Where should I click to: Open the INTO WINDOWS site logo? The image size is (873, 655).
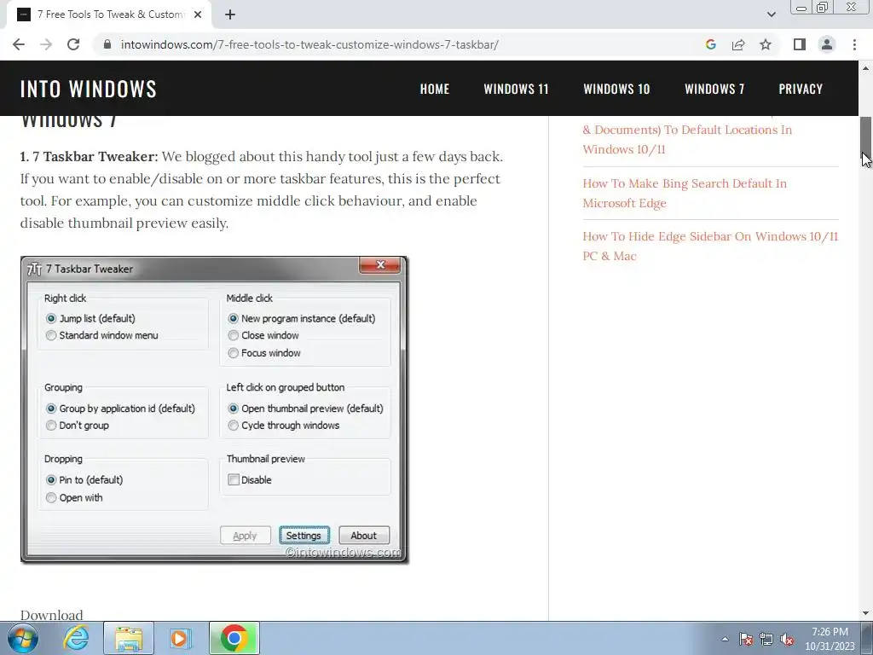tap(89, 89)
